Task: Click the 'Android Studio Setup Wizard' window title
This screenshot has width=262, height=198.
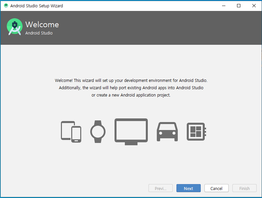Action: coord(37,6)
